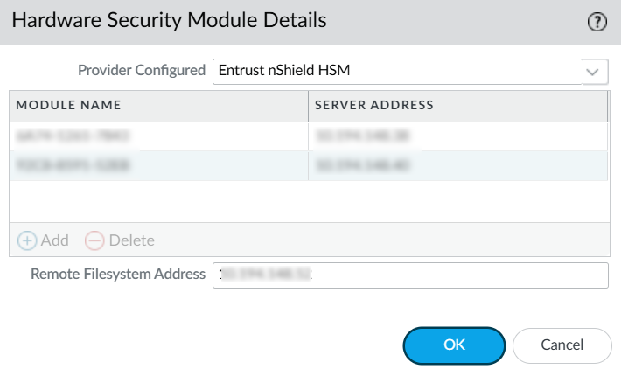Dismiss the dialog with Cancel
Viewport: 621px width, 376px height.
pos(562,345)
